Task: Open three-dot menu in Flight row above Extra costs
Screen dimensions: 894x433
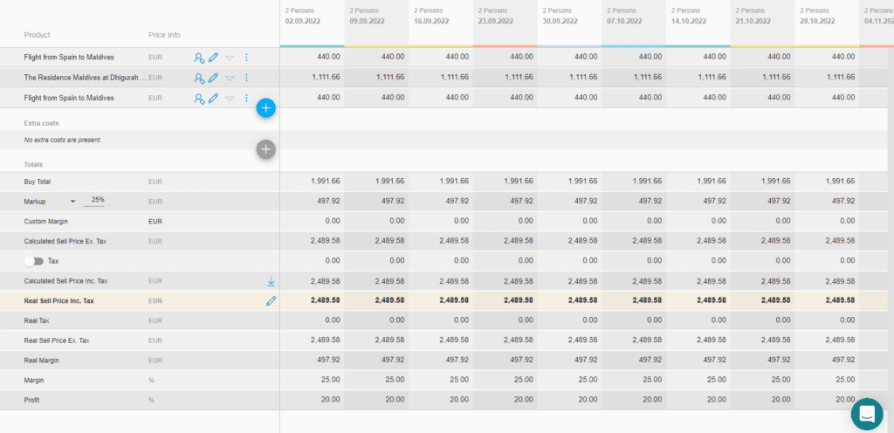Action: [x=246, y=98]
